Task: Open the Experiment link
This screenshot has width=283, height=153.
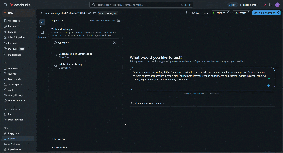Action: click(241, 13)
